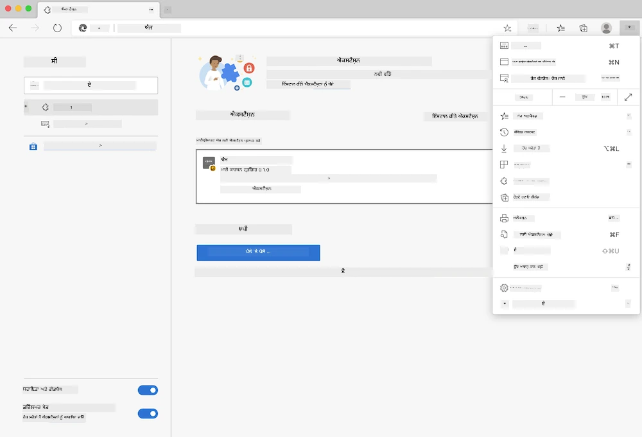The width and height of the screenshot is (642, 437).
Task: Toggle the first switch in sidebar bottom
Action: pos(148,390)
